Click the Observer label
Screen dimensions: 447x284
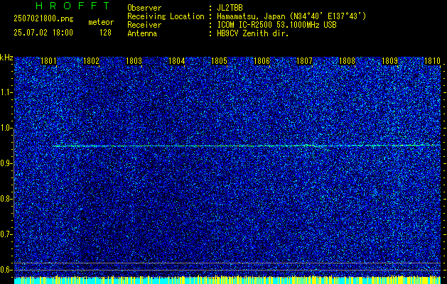[x=144, y=8]
